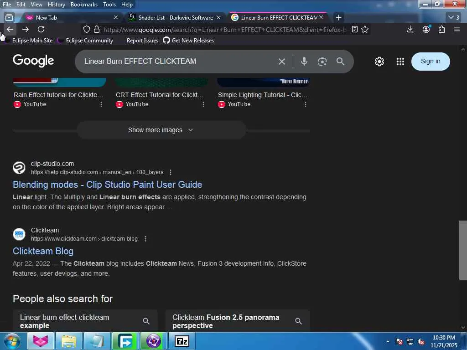Open more options for Clickteam result
The width and height of the screenshot is (467, 350).
click(x=145, y=239)
